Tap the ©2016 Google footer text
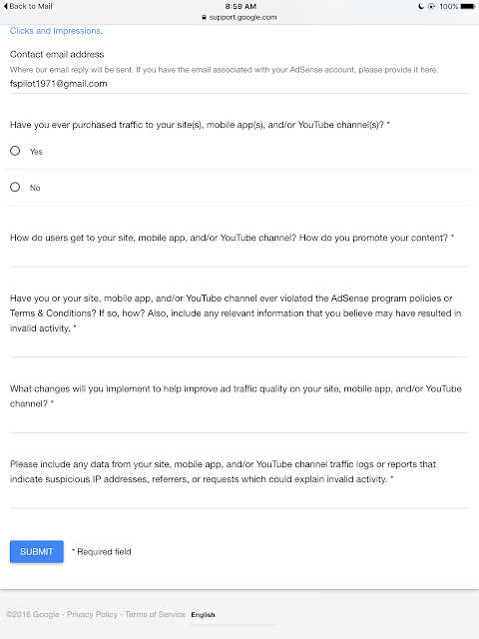The height and width of the screenshot is (639, 479). tap(33, 615)
